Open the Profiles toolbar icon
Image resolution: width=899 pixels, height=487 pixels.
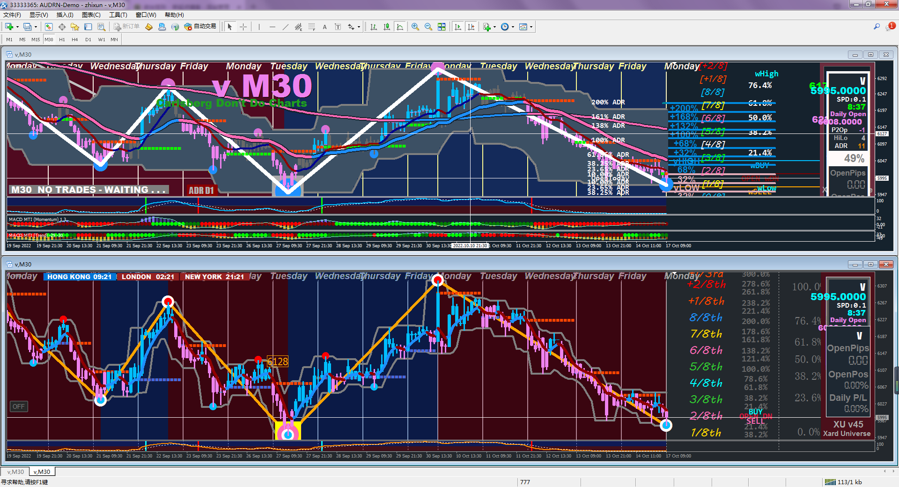click(27, 27)
